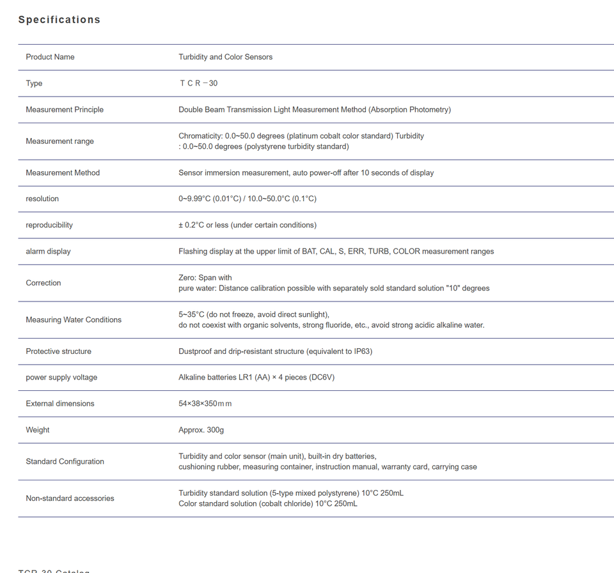Image resolution: width=614 pixels, height=573 pixels.
Task: Select the Alkaline batteries power supply value
Action: pos(256,377)
